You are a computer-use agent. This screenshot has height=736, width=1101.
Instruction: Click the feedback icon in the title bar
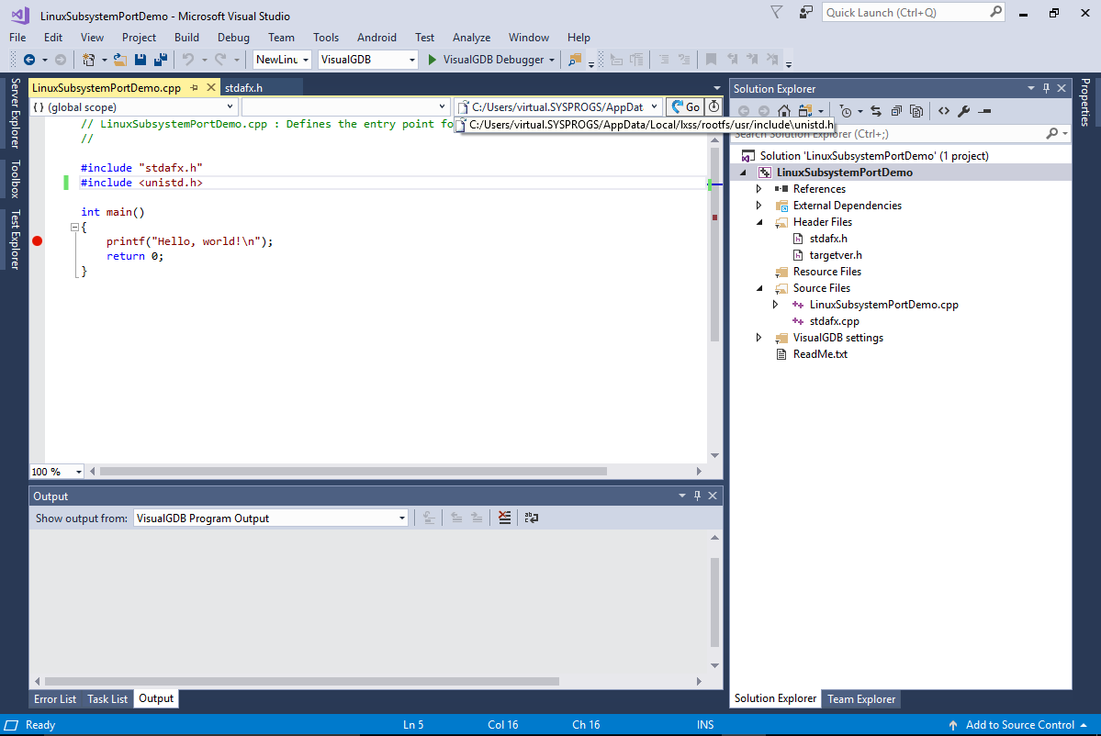[x=805, y=13]
